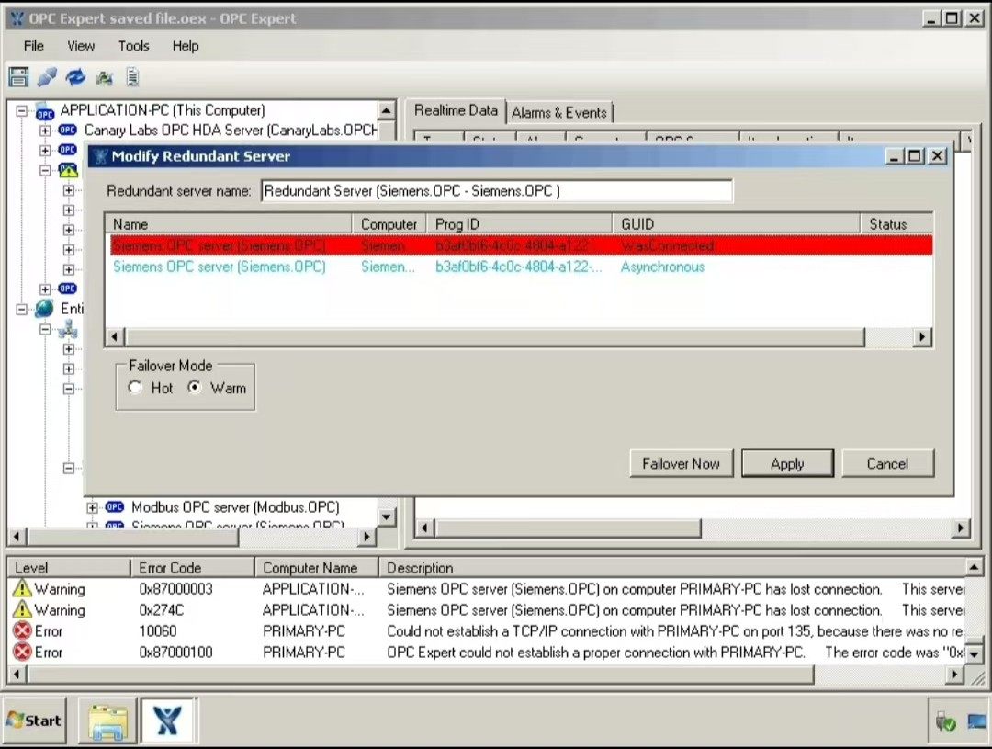Open Windows Explorer from taskbar
This screenshot has height=749, width=992.
tap(107, 721)
